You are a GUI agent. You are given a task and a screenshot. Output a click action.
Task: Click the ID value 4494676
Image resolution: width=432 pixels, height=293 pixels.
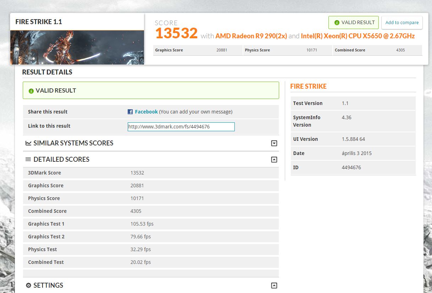click(x=351, y=167)
